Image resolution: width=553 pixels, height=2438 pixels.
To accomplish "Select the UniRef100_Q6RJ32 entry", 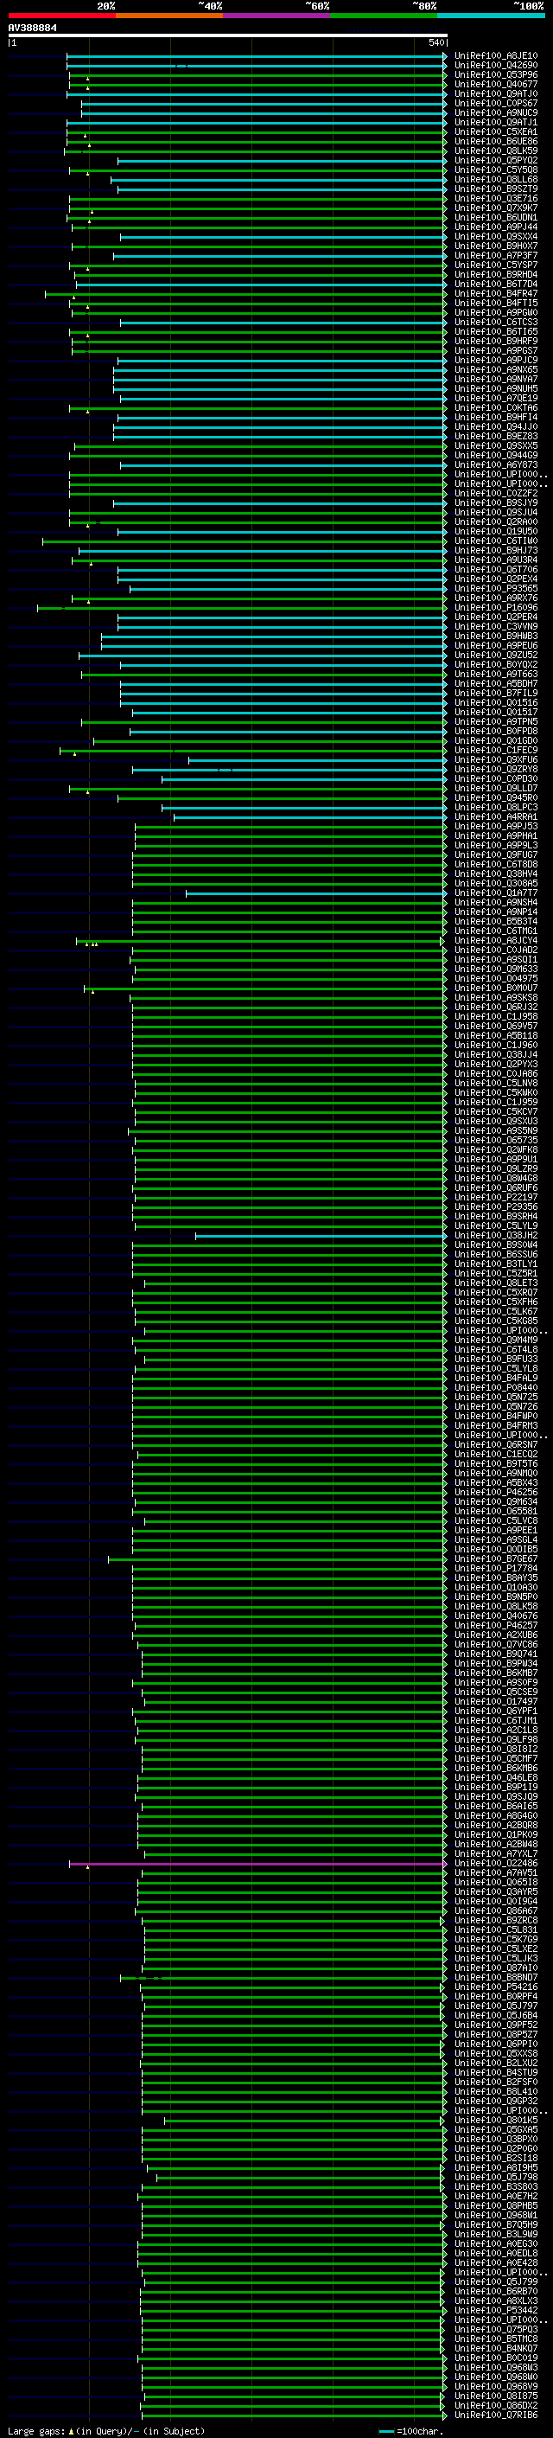I will point(496,1007).
